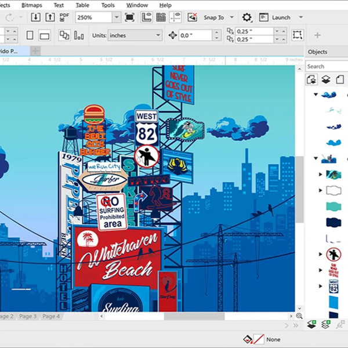Collapse the cloud group in Objects
Viewport: 348px width, 348px height.
click(316, 95)
